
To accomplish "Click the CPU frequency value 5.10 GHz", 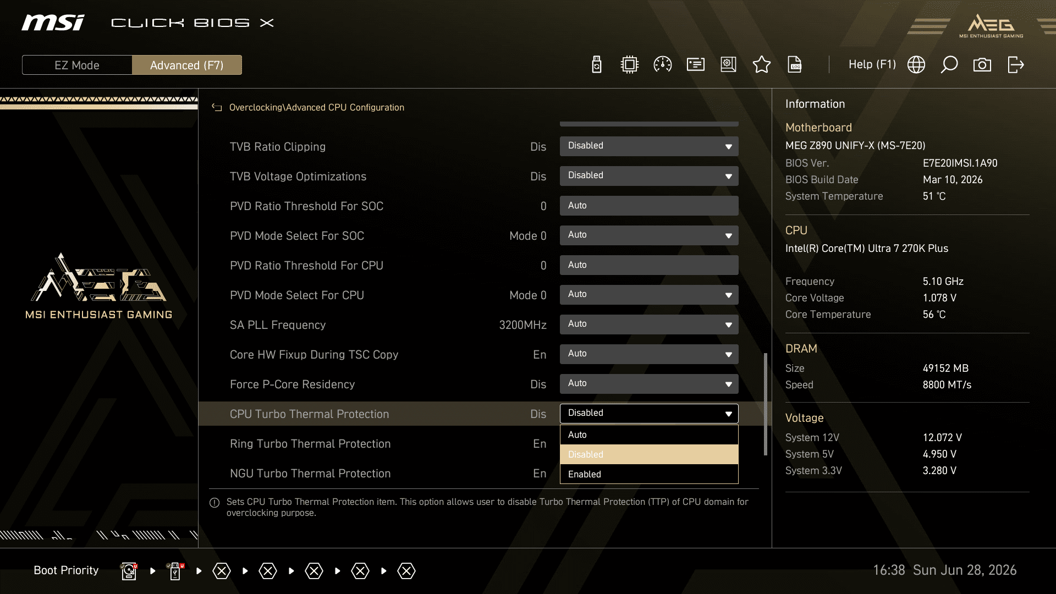I will (x=943, y=282).
